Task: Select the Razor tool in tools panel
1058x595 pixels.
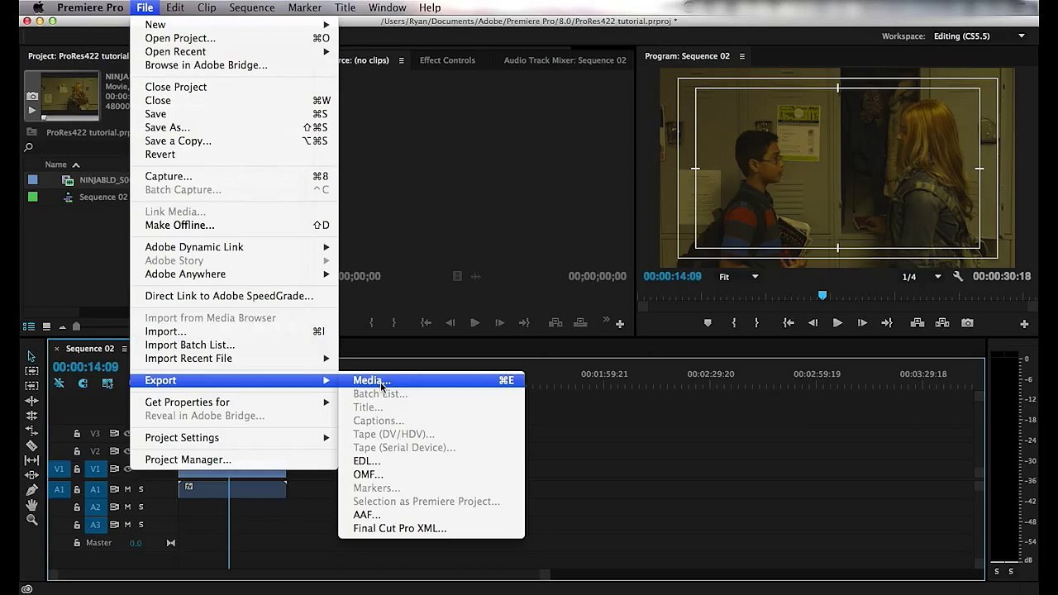Action: coord(31,445)
